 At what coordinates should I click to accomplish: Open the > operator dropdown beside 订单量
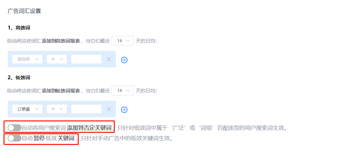[57, 109]
